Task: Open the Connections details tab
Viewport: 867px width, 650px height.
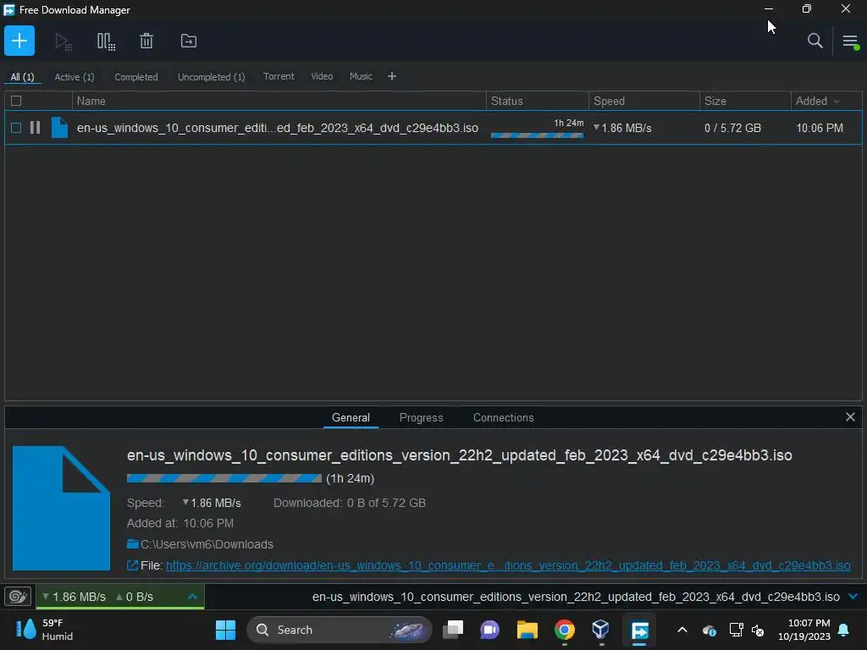Action: coord(503,418)
